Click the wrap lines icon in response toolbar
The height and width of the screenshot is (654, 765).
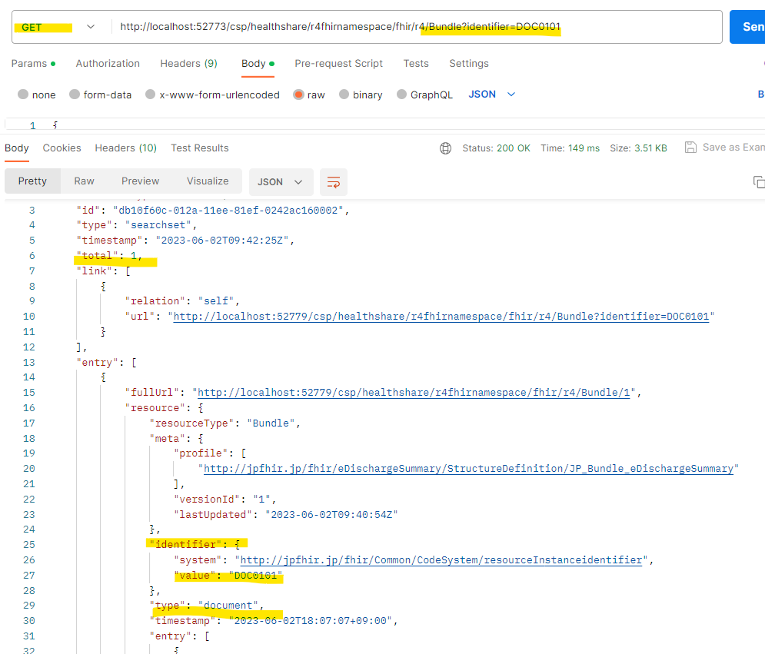(x=334, y=182)
